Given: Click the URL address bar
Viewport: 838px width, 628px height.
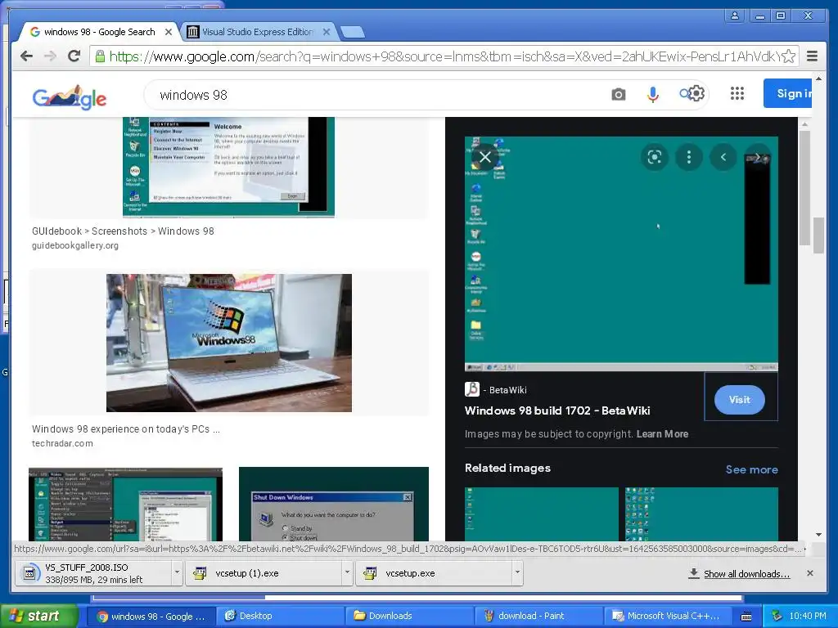Looking at the screenshot, I should click(x=445, y=56).
